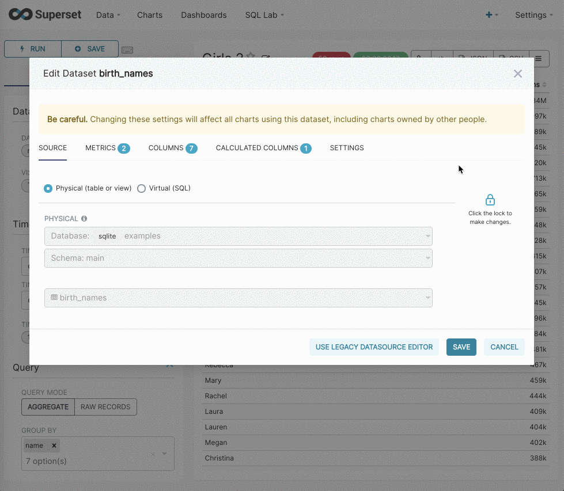
Task: Close the Edit Dataset dialog with X
Action: click(517, 74)
